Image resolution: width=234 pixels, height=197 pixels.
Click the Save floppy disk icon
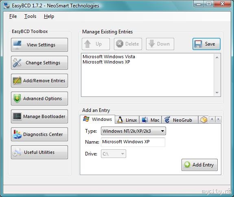click(198, 44)
